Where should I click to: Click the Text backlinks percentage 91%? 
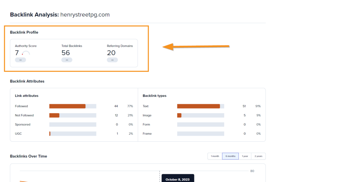(258, 106)
